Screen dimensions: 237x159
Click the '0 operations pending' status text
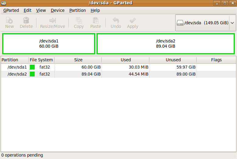[x=22, y=155]
